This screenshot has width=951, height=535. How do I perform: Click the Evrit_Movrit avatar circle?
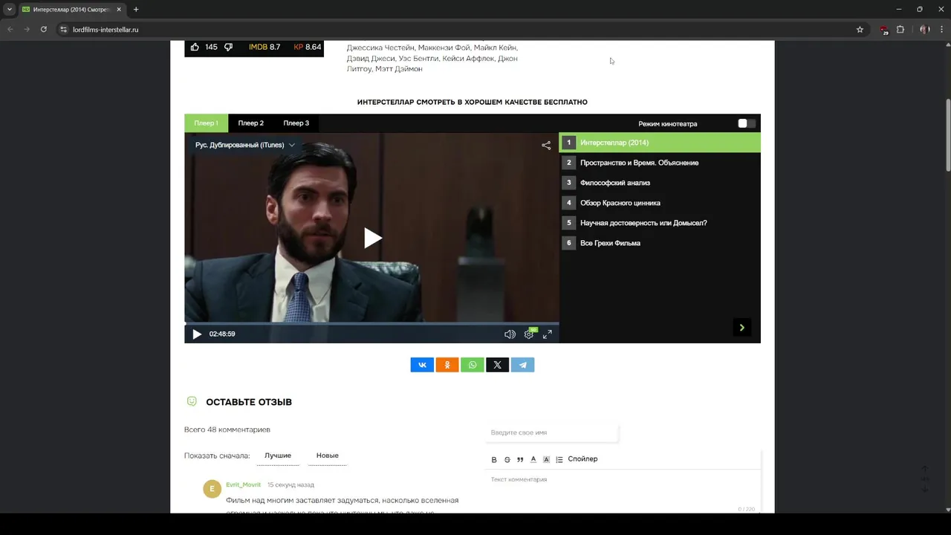(212, 489)
